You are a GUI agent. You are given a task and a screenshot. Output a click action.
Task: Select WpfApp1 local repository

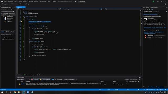coord(154,37)
